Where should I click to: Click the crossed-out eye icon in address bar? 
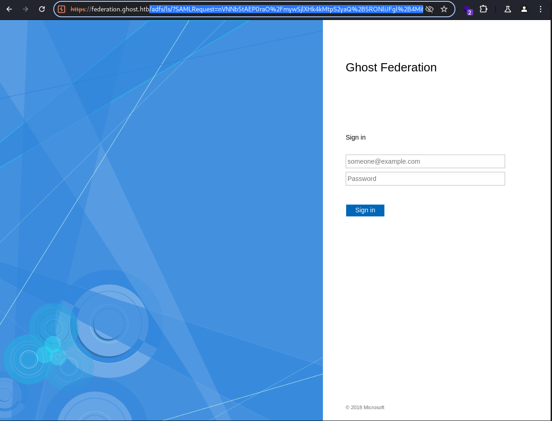click(429, 9)
